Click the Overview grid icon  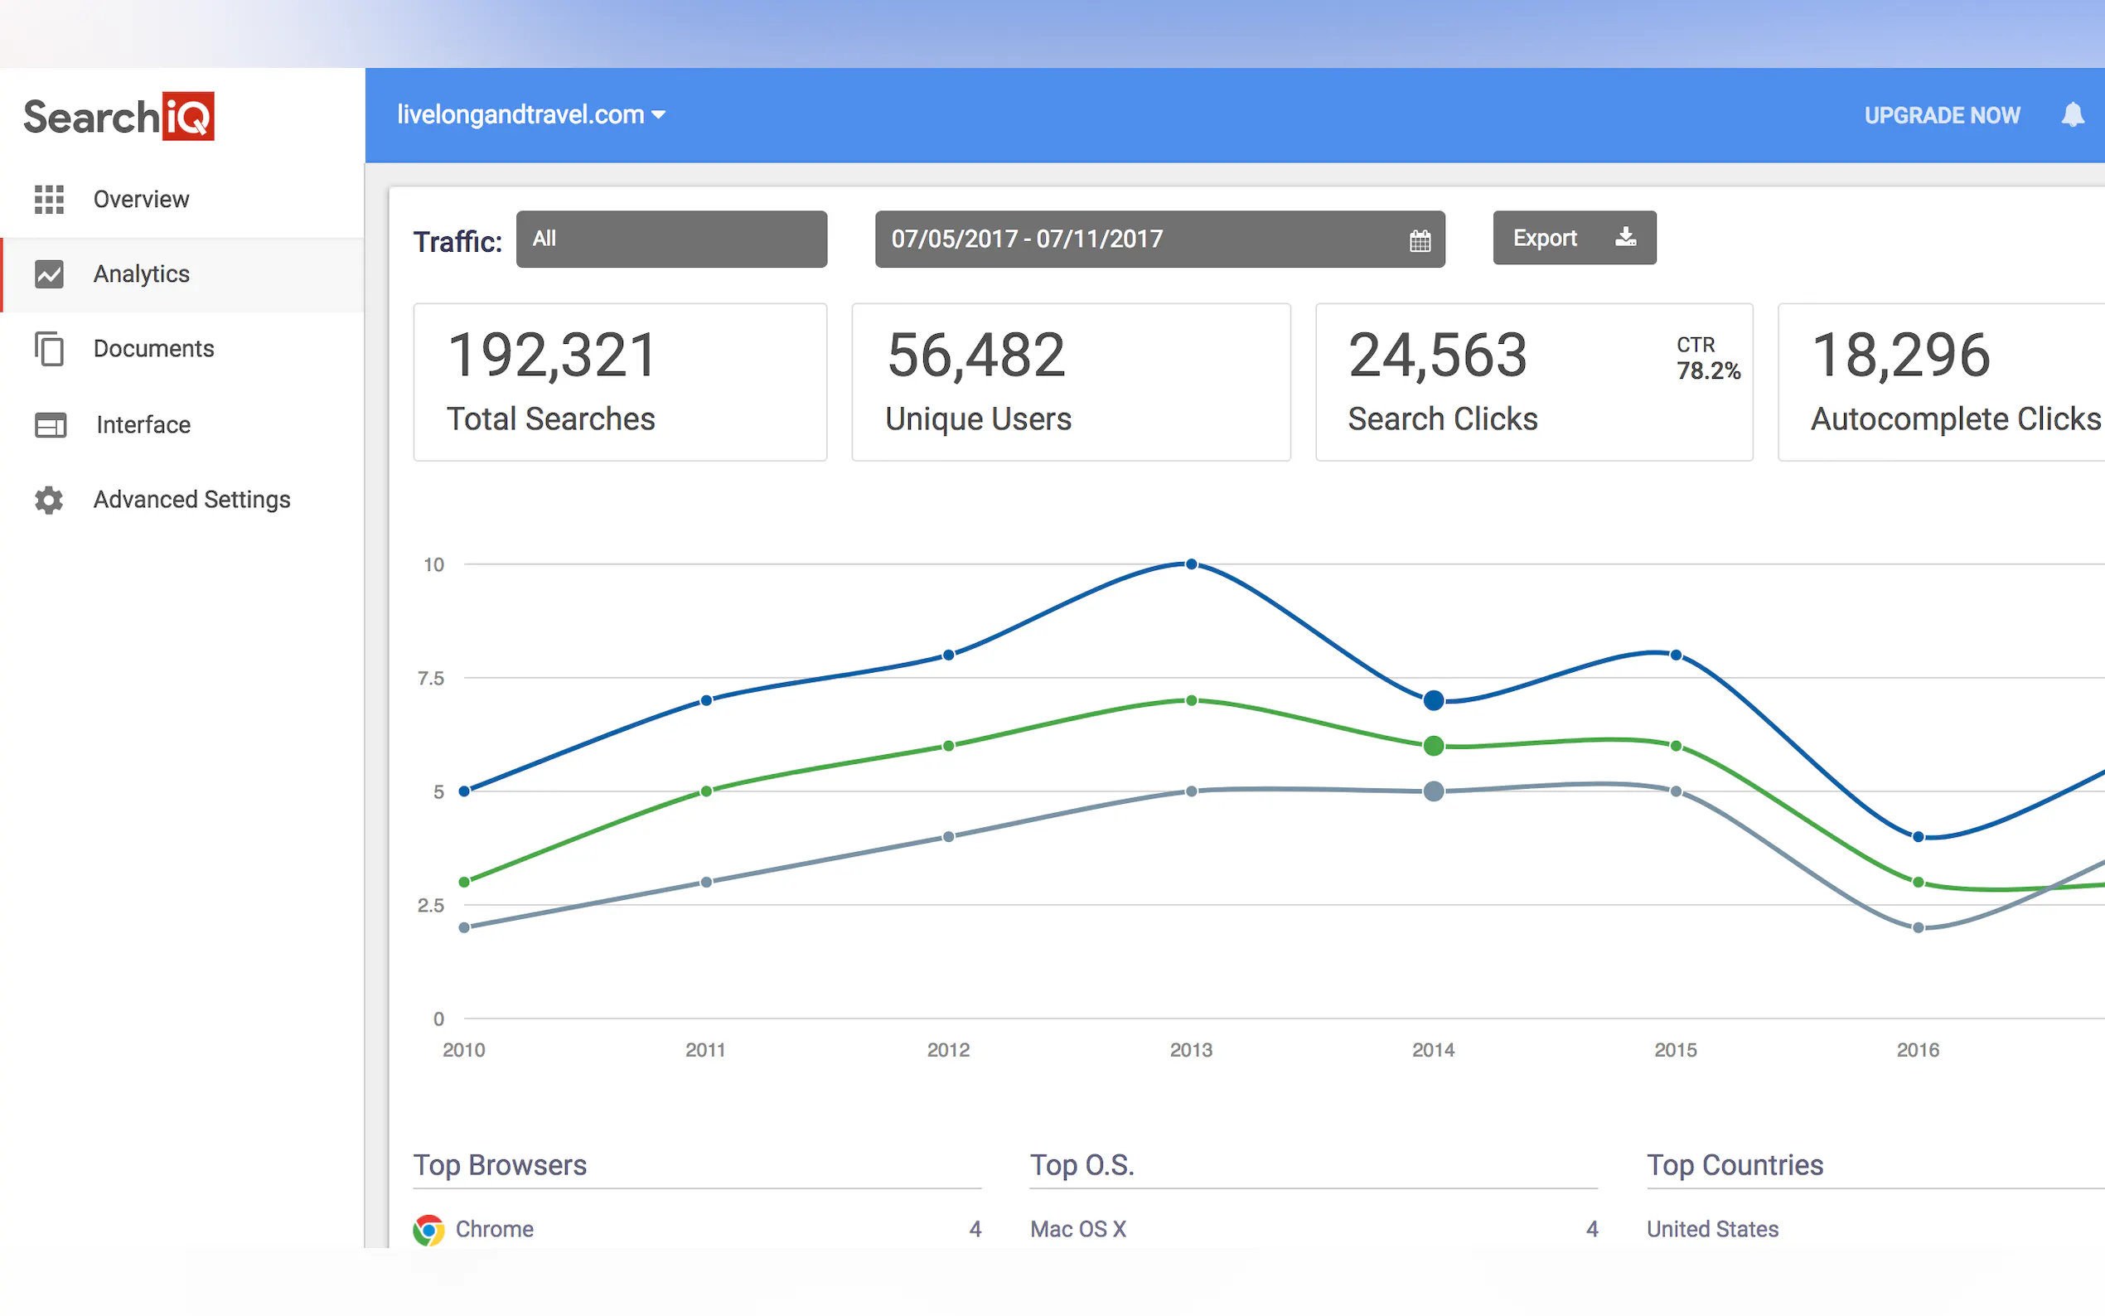tap(49, 200)
